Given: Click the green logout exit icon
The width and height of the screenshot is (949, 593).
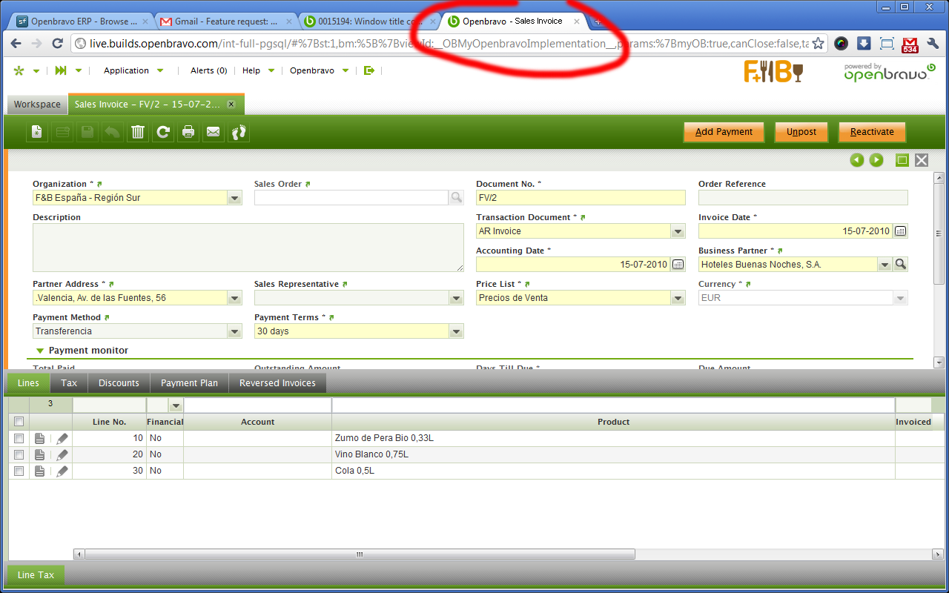Looking at the screenshot, I should coord(369,70).
